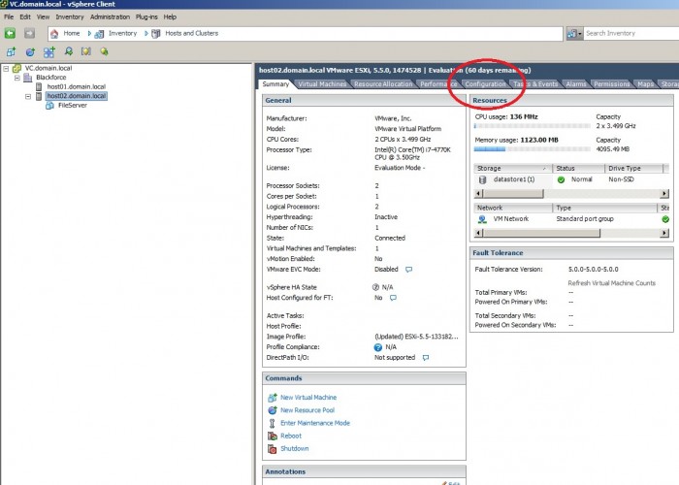Open the View menu
Screen dimensions: 679x485
click(x=43, y=16)
